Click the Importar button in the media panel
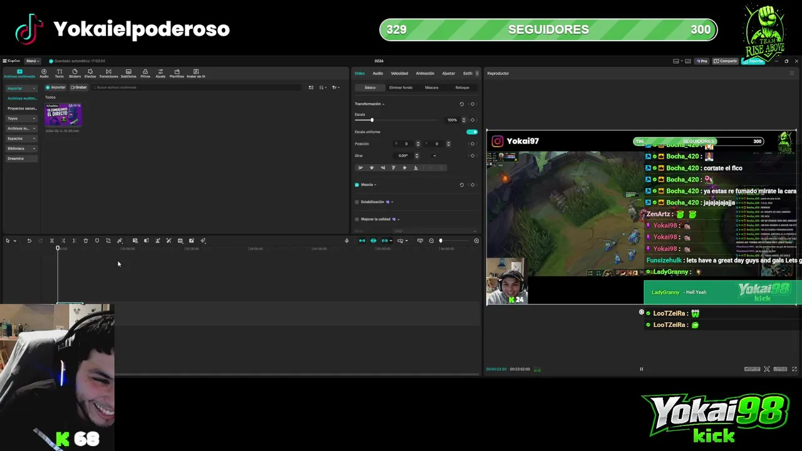Image resolution: width=802 pixels, height=451 pixels. coord(56,88)
